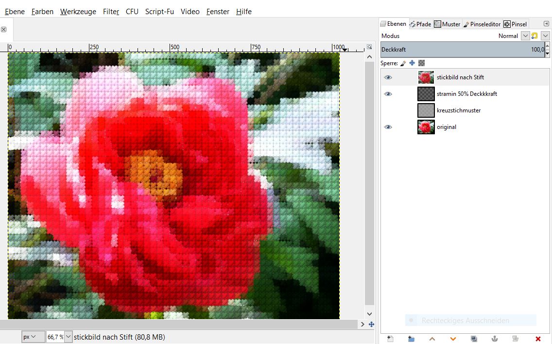This screenshot has height=344, width=552.
Task: Hide the 'stickbild nach Stift' layer
Action: click(x=388, y=77)
